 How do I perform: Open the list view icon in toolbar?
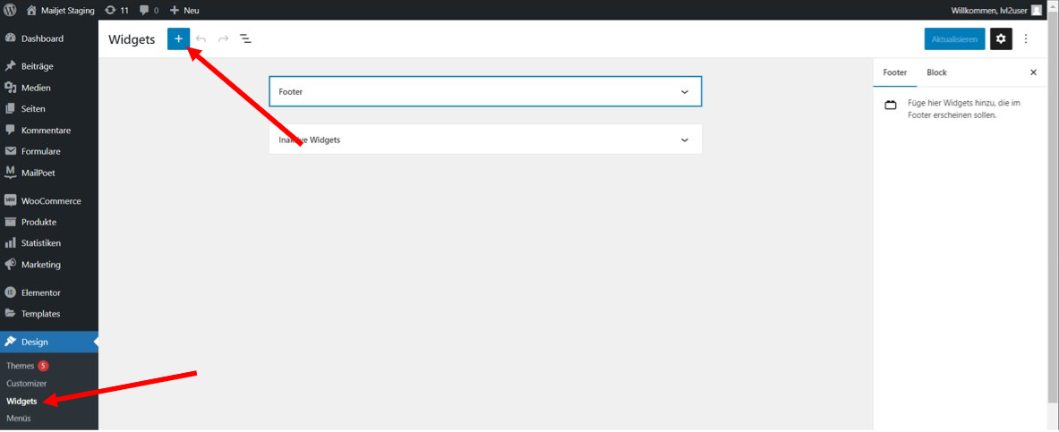point(246,39)
